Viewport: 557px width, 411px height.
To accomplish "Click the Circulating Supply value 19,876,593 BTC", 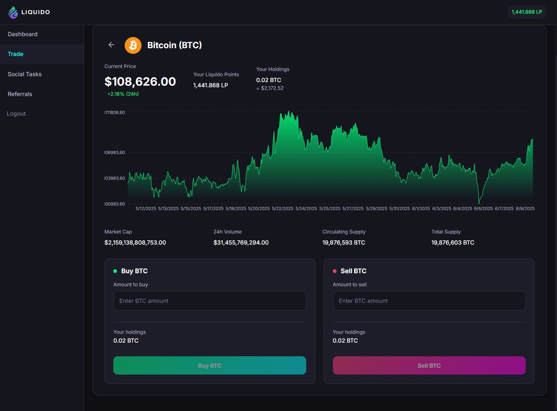I will click(x=344, y=243).
